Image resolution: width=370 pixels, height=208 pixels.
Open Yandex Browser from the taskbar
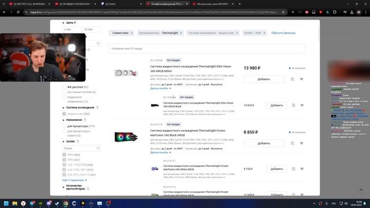(x=23, y=203)
